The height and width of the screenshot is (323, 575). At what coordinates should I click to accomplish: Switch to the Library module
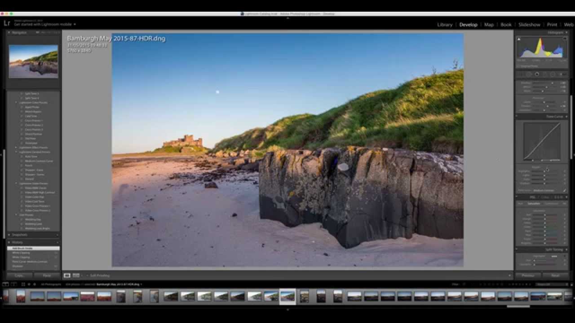445,25
